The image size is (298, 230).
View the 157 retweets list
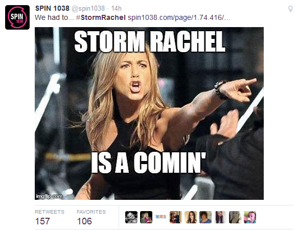(50, 217)
